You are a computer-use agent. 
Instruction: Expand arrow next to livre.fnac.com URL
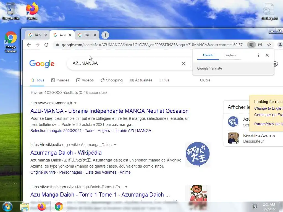point(126,187)
